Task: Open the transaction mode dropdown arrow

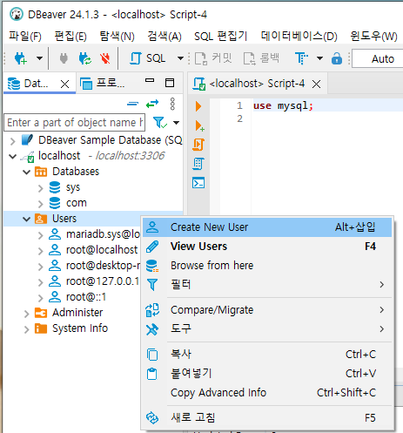Action: 319,58
